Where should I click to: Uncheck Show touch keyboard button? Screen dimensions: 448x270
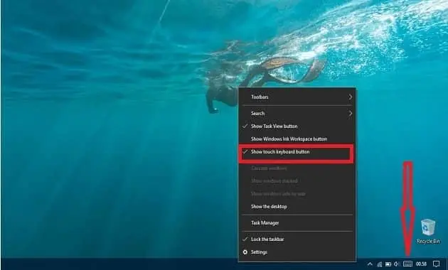(297, 152)
